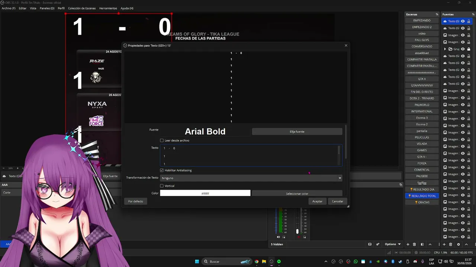The height and width of the screenshot is (267, 476).
Task: Expand the Grupo source folder
Action: pos(445,49)
